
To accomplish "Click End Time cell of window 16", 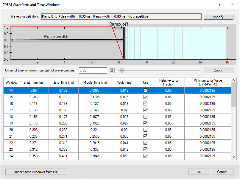I will tap(64, 104).
